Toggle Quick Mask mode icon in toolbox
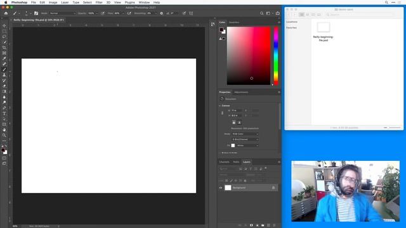This screenshot has height=228, width=406. tap(4, 158)
